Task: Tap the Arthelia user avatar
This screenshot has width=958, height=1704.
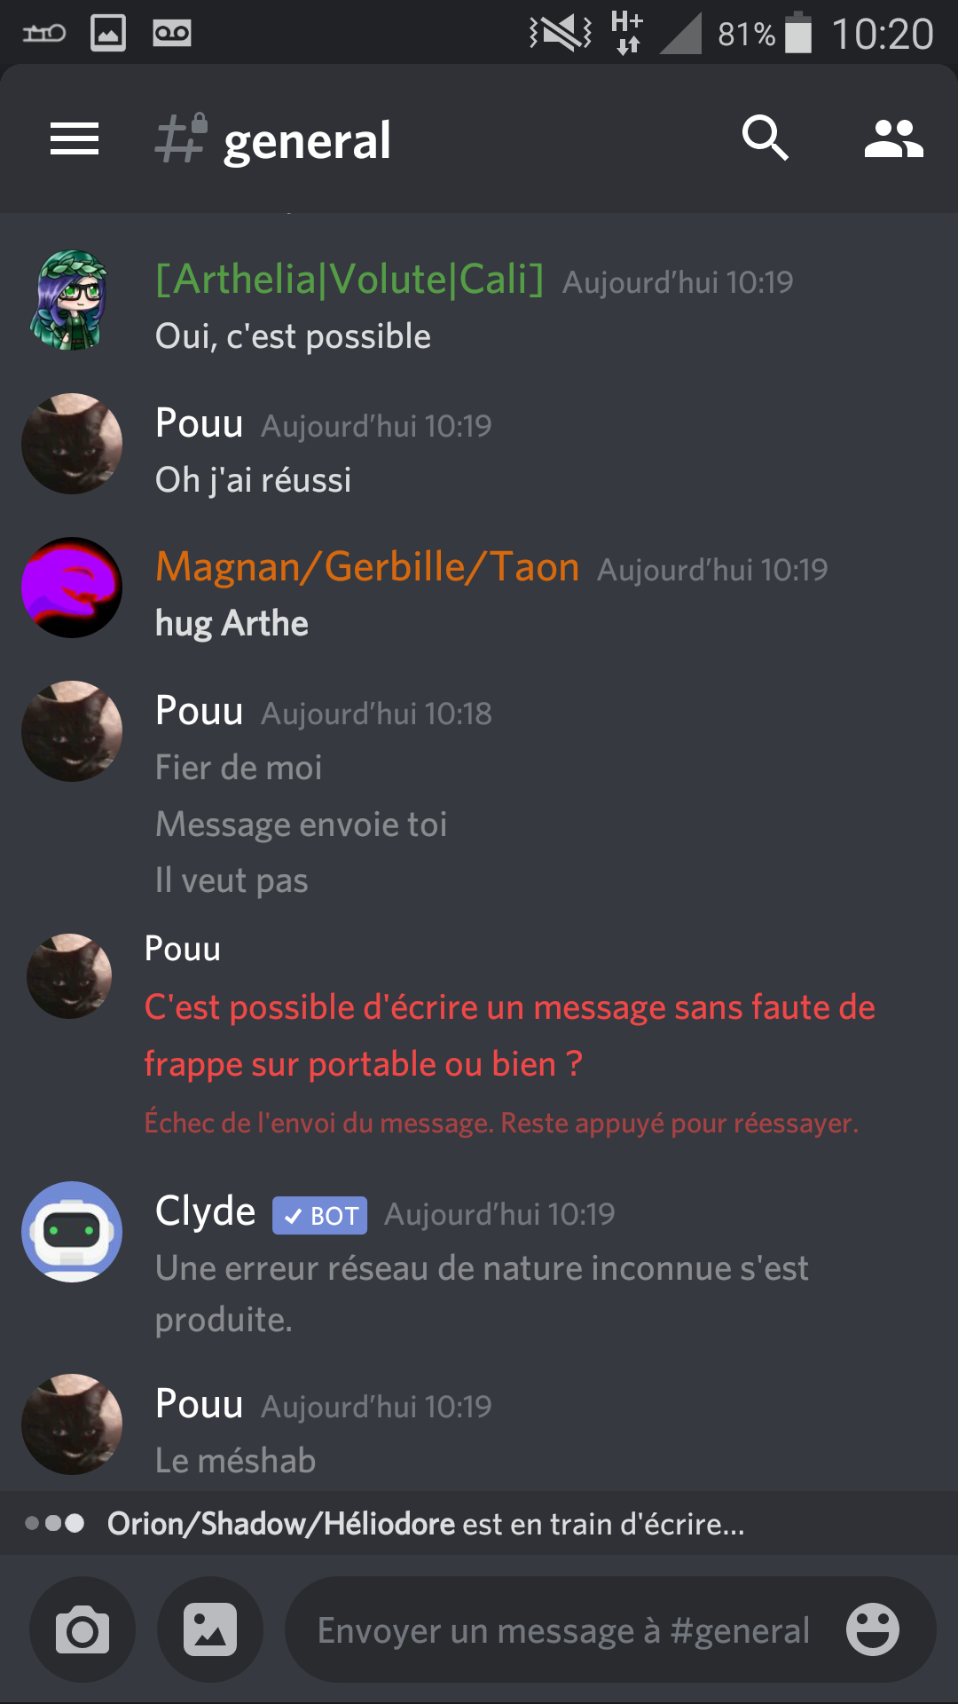Action: click(x=71, y=301)
